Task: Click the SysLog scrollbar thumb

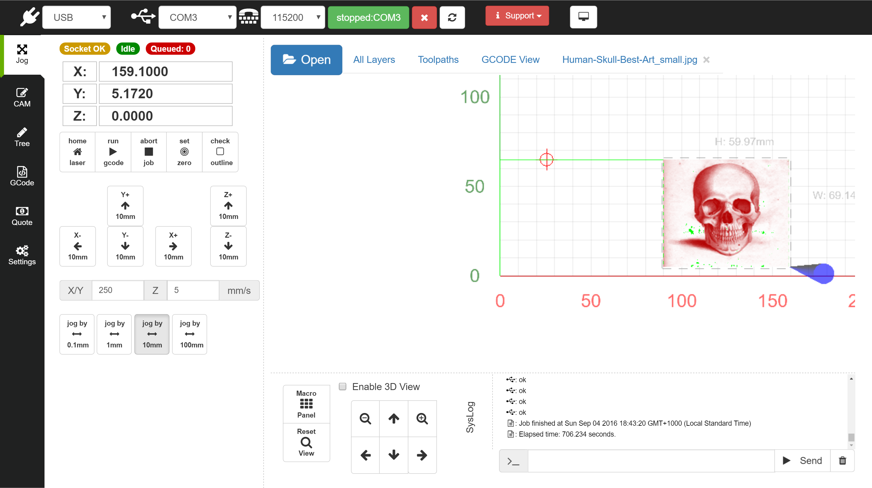Action: (x=851, y=437)
